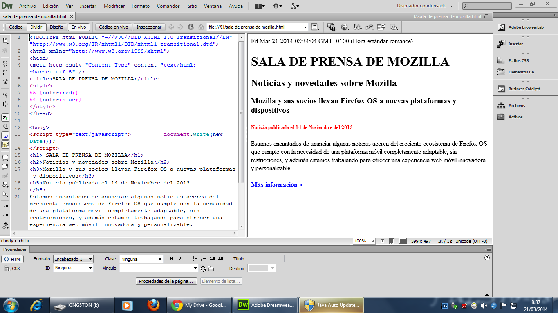Click the Unordered list icon in Propiedades
Viewport: 558px width, 313px height.
(195, 259)
